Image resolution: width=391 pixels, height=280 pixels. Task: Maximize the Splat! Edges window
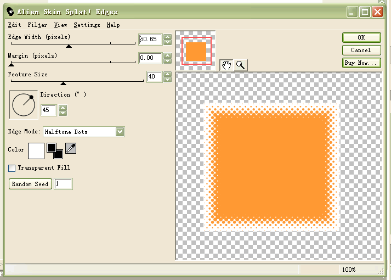pyautogui.click(x=365, y=12)
